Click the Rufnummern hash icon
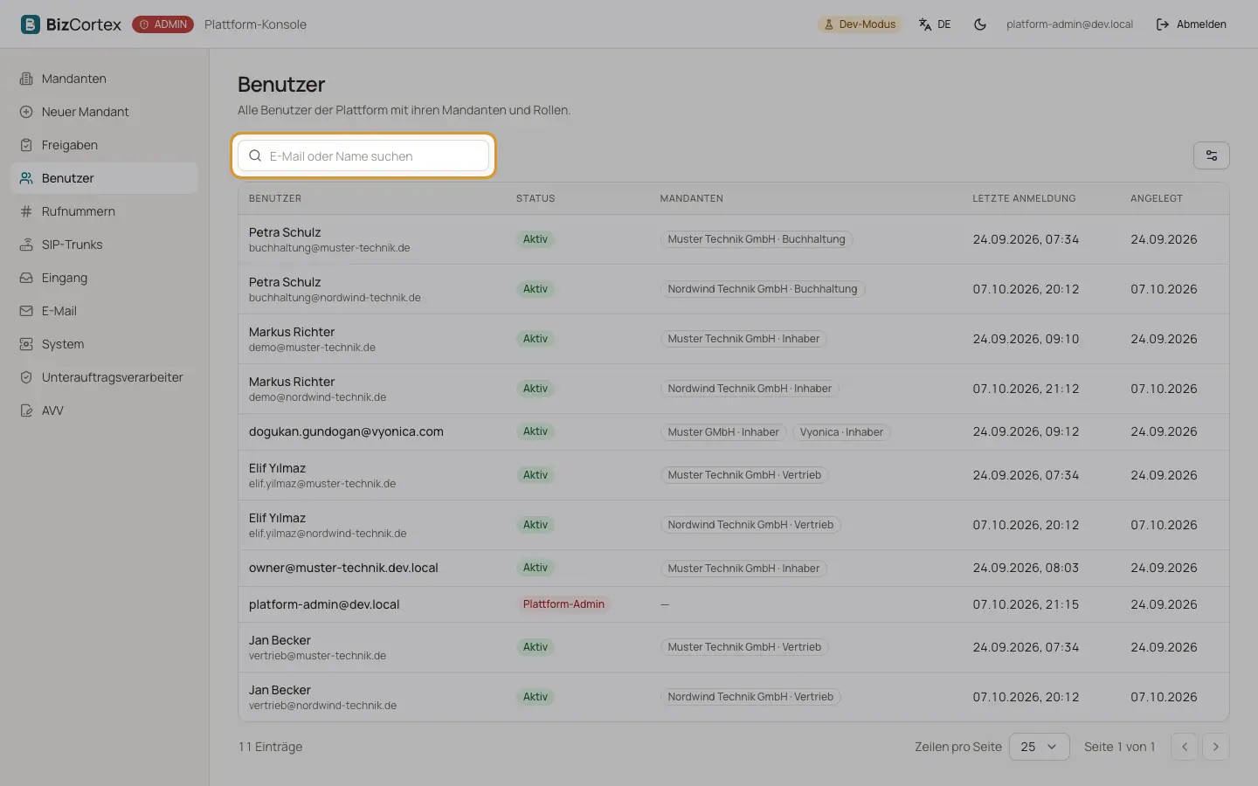 [x=26, y=211]
